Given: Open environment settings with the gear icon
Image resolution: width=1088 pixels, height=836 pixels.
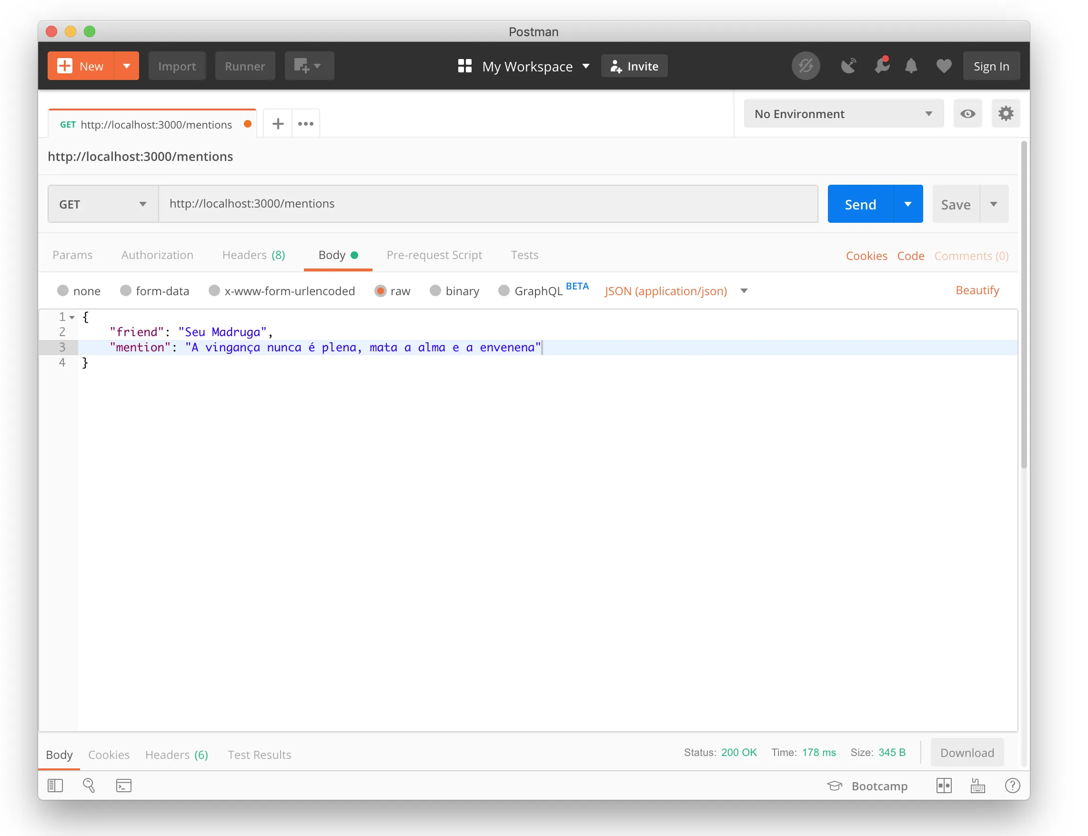Looking at the screenshot, I should [1005, 113].
